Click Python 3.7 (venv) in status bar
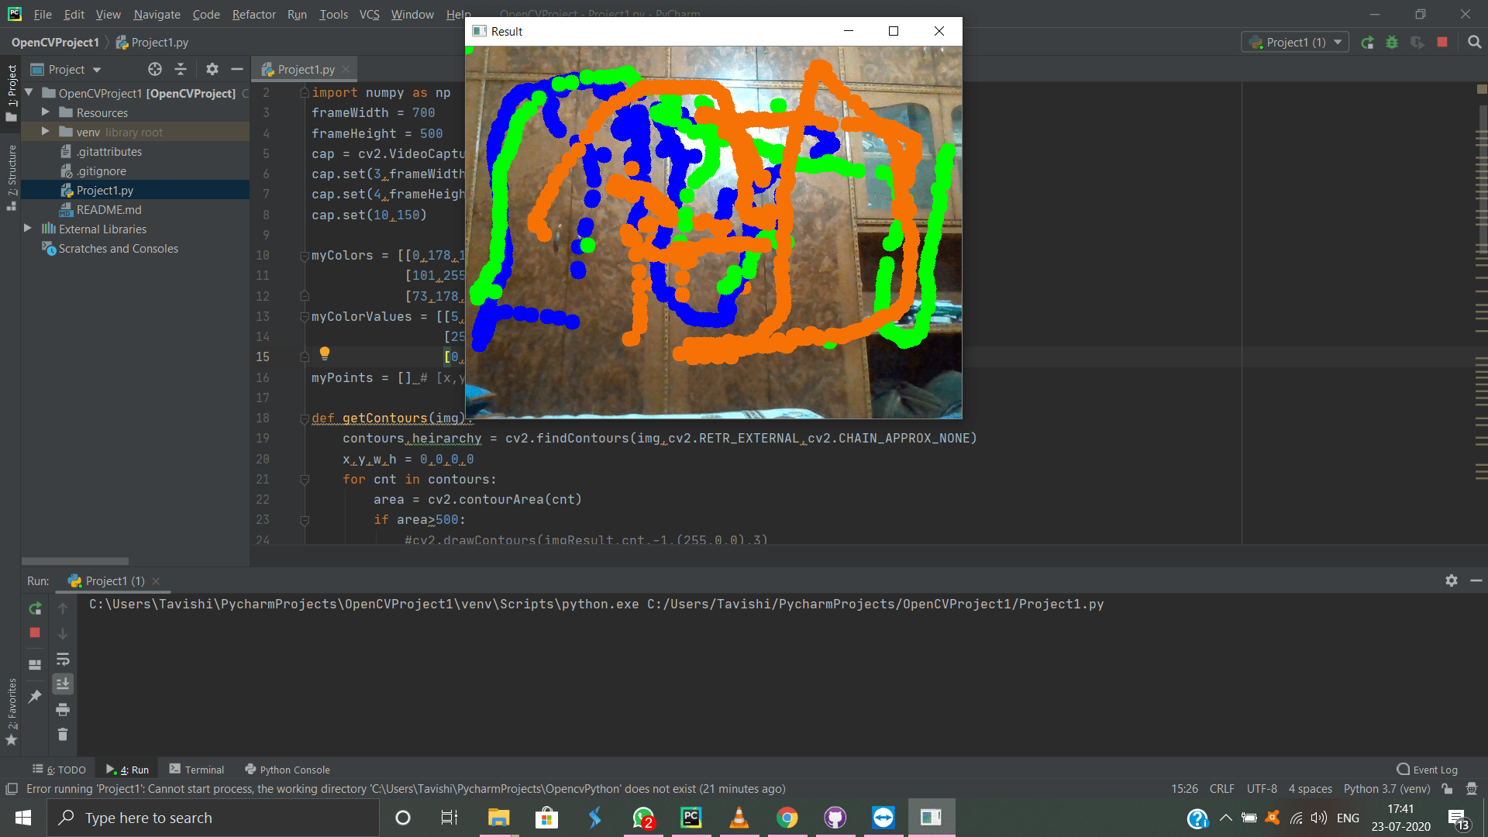The height and width of the screenshot is (837, 1488). [x=1386, y=788]
